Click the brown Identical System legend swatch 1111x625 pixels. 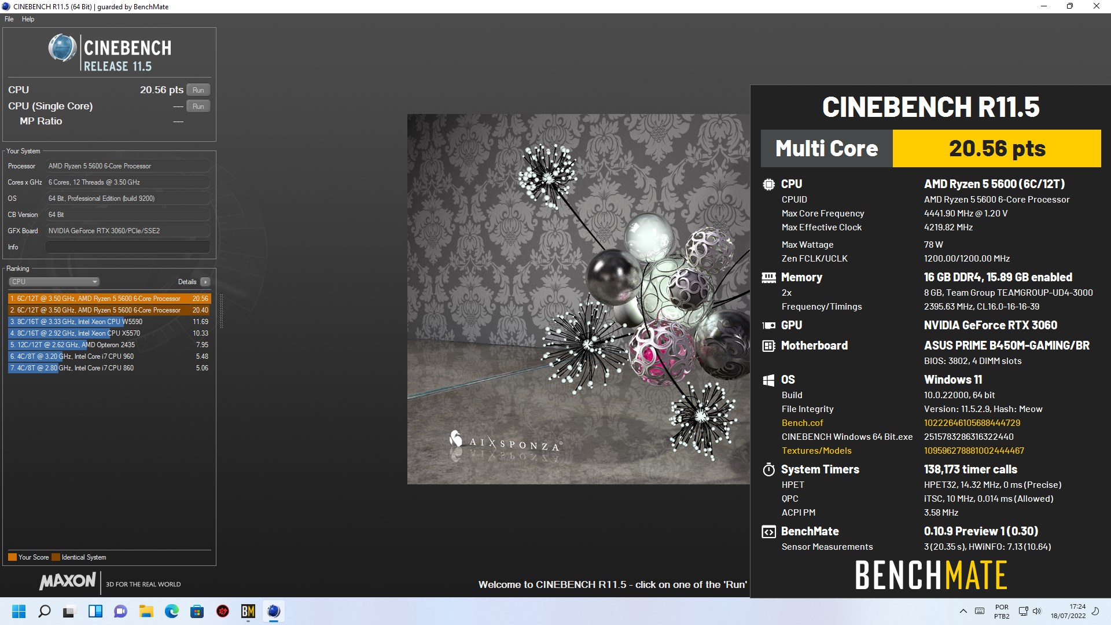56,557
